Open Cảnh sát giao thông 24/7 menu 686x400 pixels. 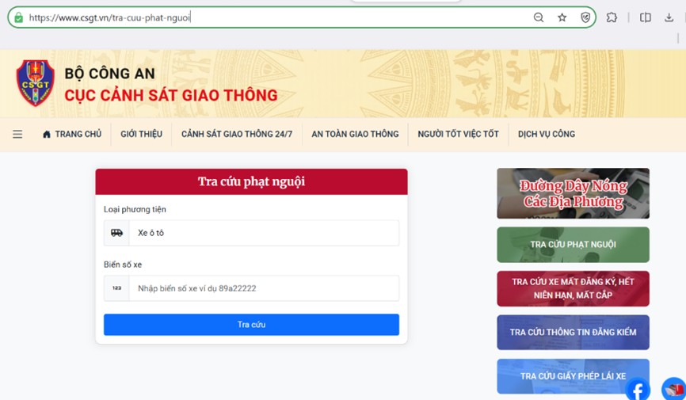[x=237, y=135]
